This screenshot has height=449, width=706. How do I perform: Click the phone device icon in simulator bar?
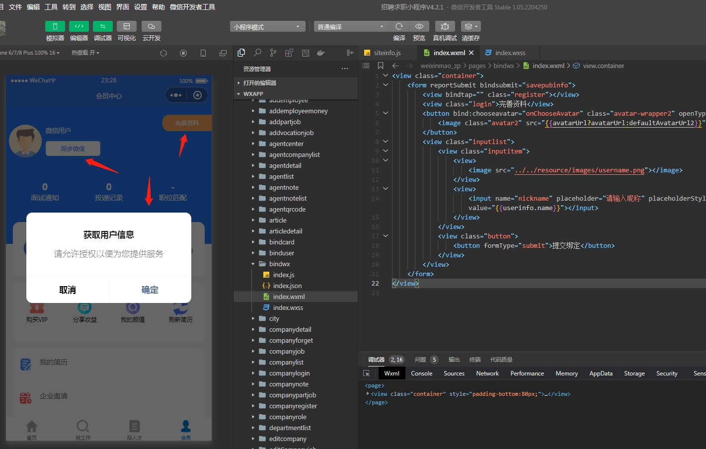pos(203,53)
